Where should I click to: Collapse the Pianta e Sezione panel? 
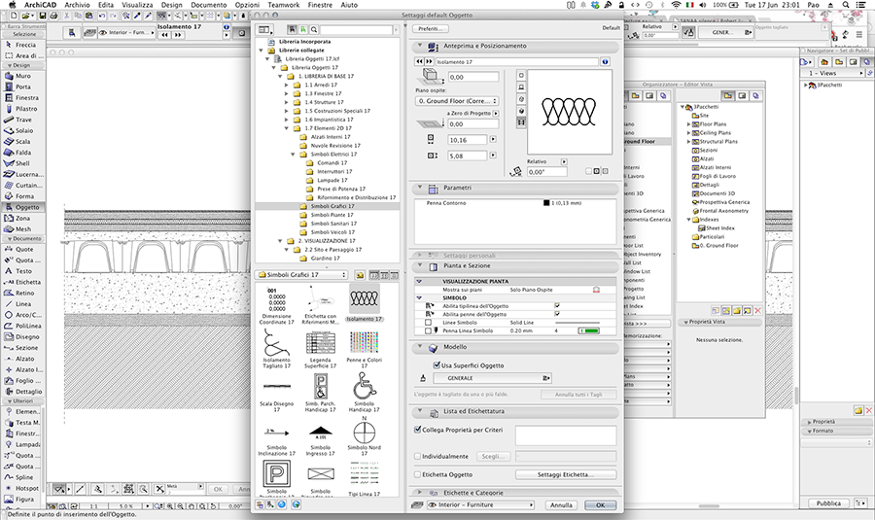click(x=420, y=266)
